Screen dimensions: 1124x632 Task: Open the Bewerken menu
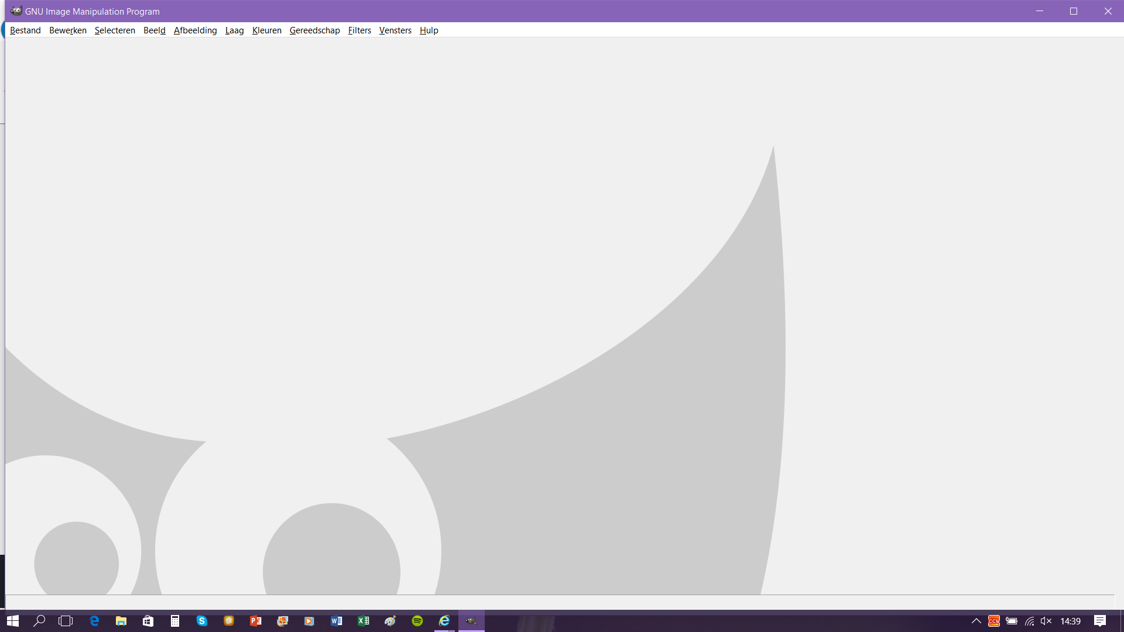point(67,30)
